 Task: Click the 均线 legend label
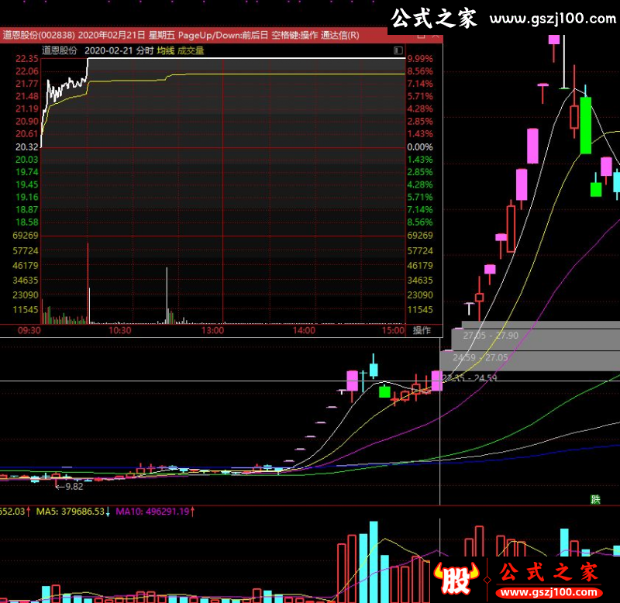(166, 50)
